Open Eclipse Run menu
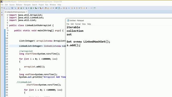The width and height of the screenshot is (172, 97). pyautogui.click(x=47, y=5)
